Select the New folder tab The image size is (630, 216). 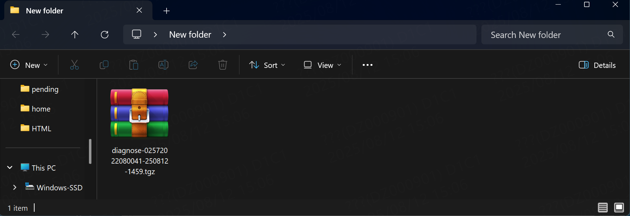point(78,11)
